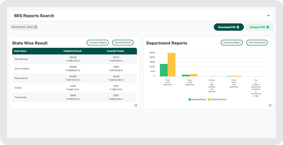This screenshot has width=283, height=145.
Task: Click the Download Pdf button
Action: (229, 27)
